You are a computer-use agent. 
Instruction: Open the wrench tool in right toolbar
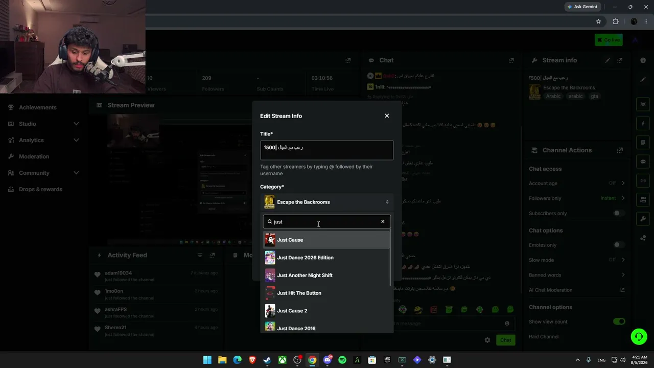(x=643, y=219)
